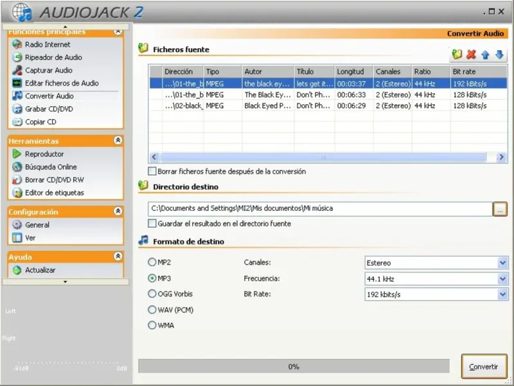Image resolution: width=514 pixels, height=386 pixels.
Task: Open Editor de etiquetas tool
Action: click(55, 192)
